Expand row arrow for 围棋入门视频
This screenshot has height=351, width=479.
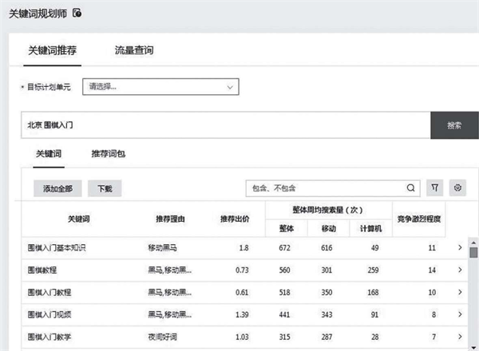[x=459, y=315]
